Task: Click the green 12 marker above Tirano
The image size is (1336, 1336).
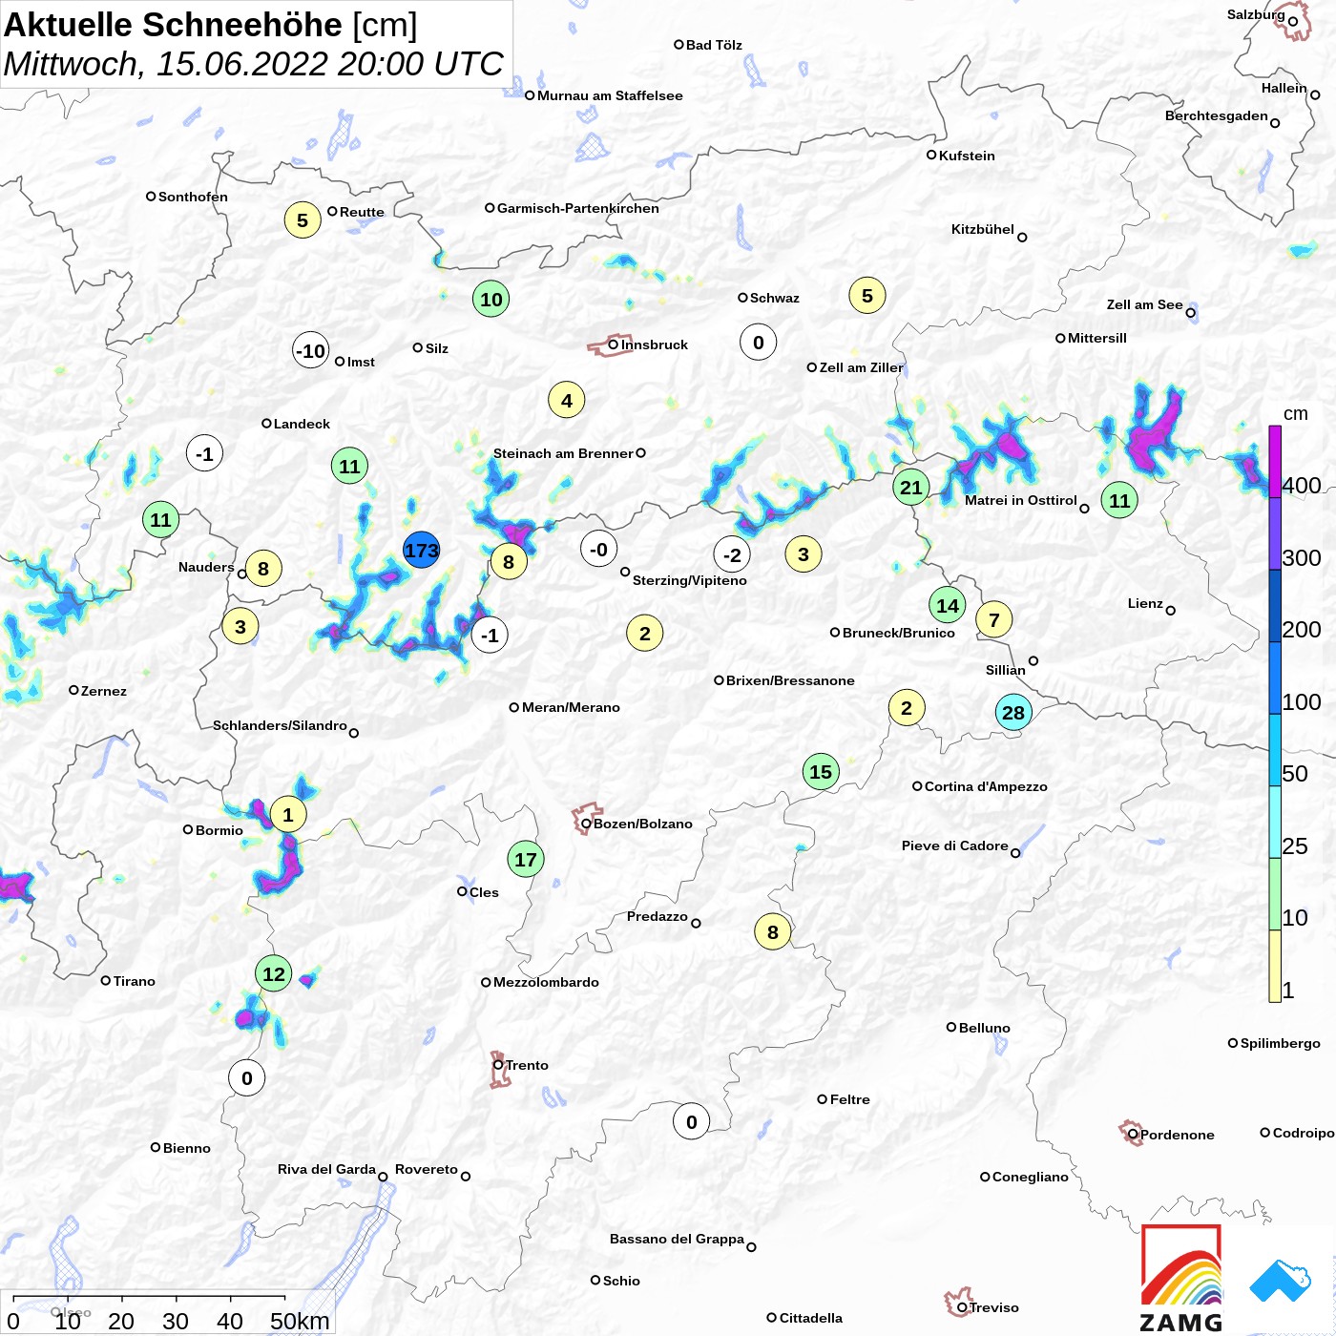Action: 274,973
